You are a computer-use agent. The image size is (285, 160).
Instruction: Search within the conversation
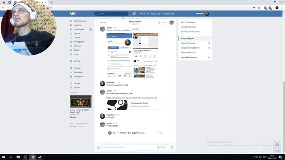[x=159, y=23]
